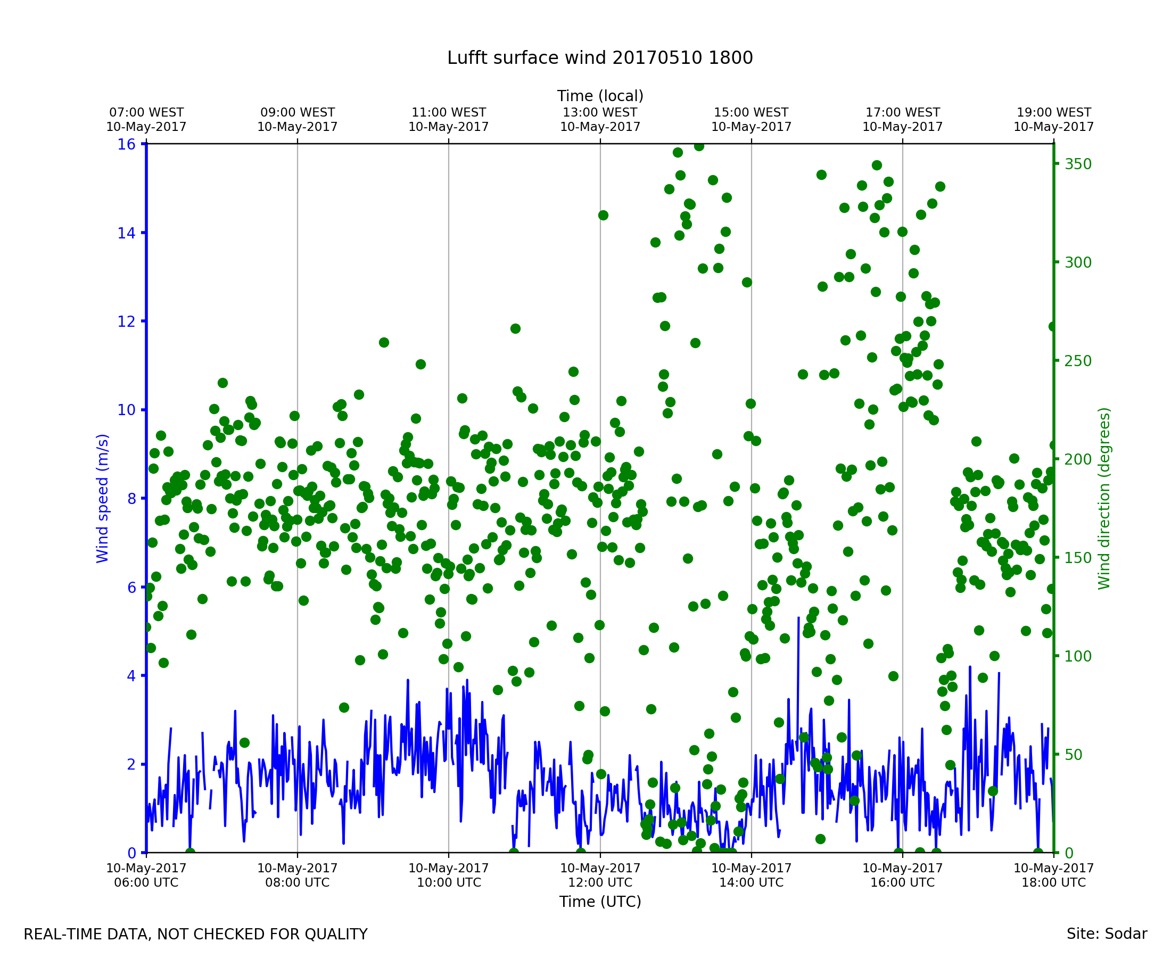Click the 10 tick on wind speed axis
The height and width of the screenshot is (958, 1171).
point(126,410)
